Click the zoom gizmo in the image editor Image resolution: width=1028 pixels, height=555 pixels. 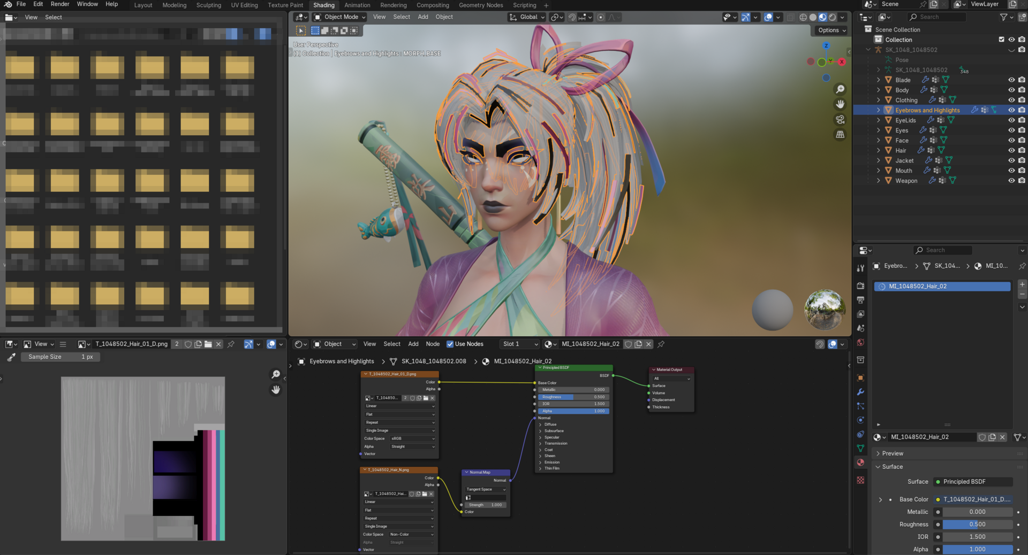(x=276, y=374)
